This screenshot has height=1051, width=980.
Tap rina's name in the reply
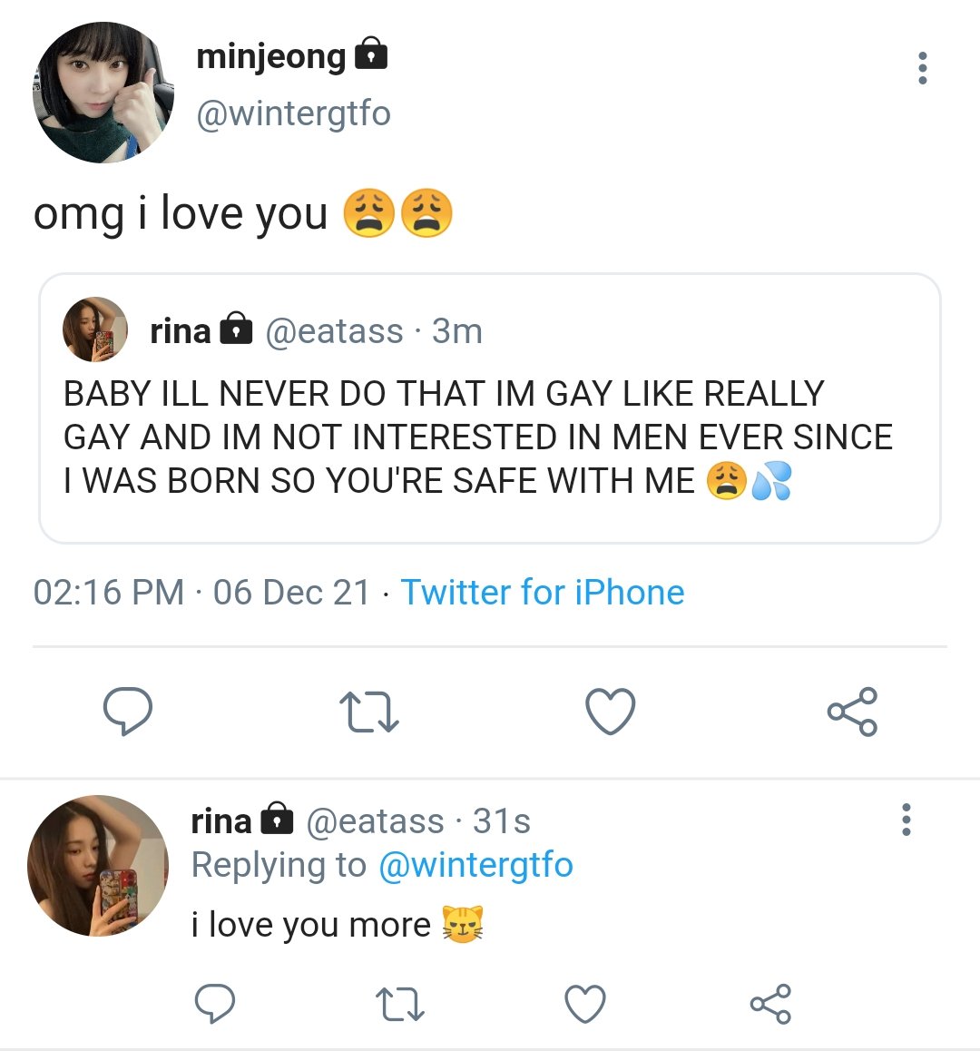pyautogui.click(x=220, y=820)
